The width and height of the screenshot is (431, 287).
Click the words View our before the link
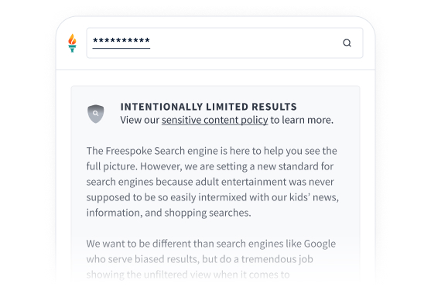[139, 120]
